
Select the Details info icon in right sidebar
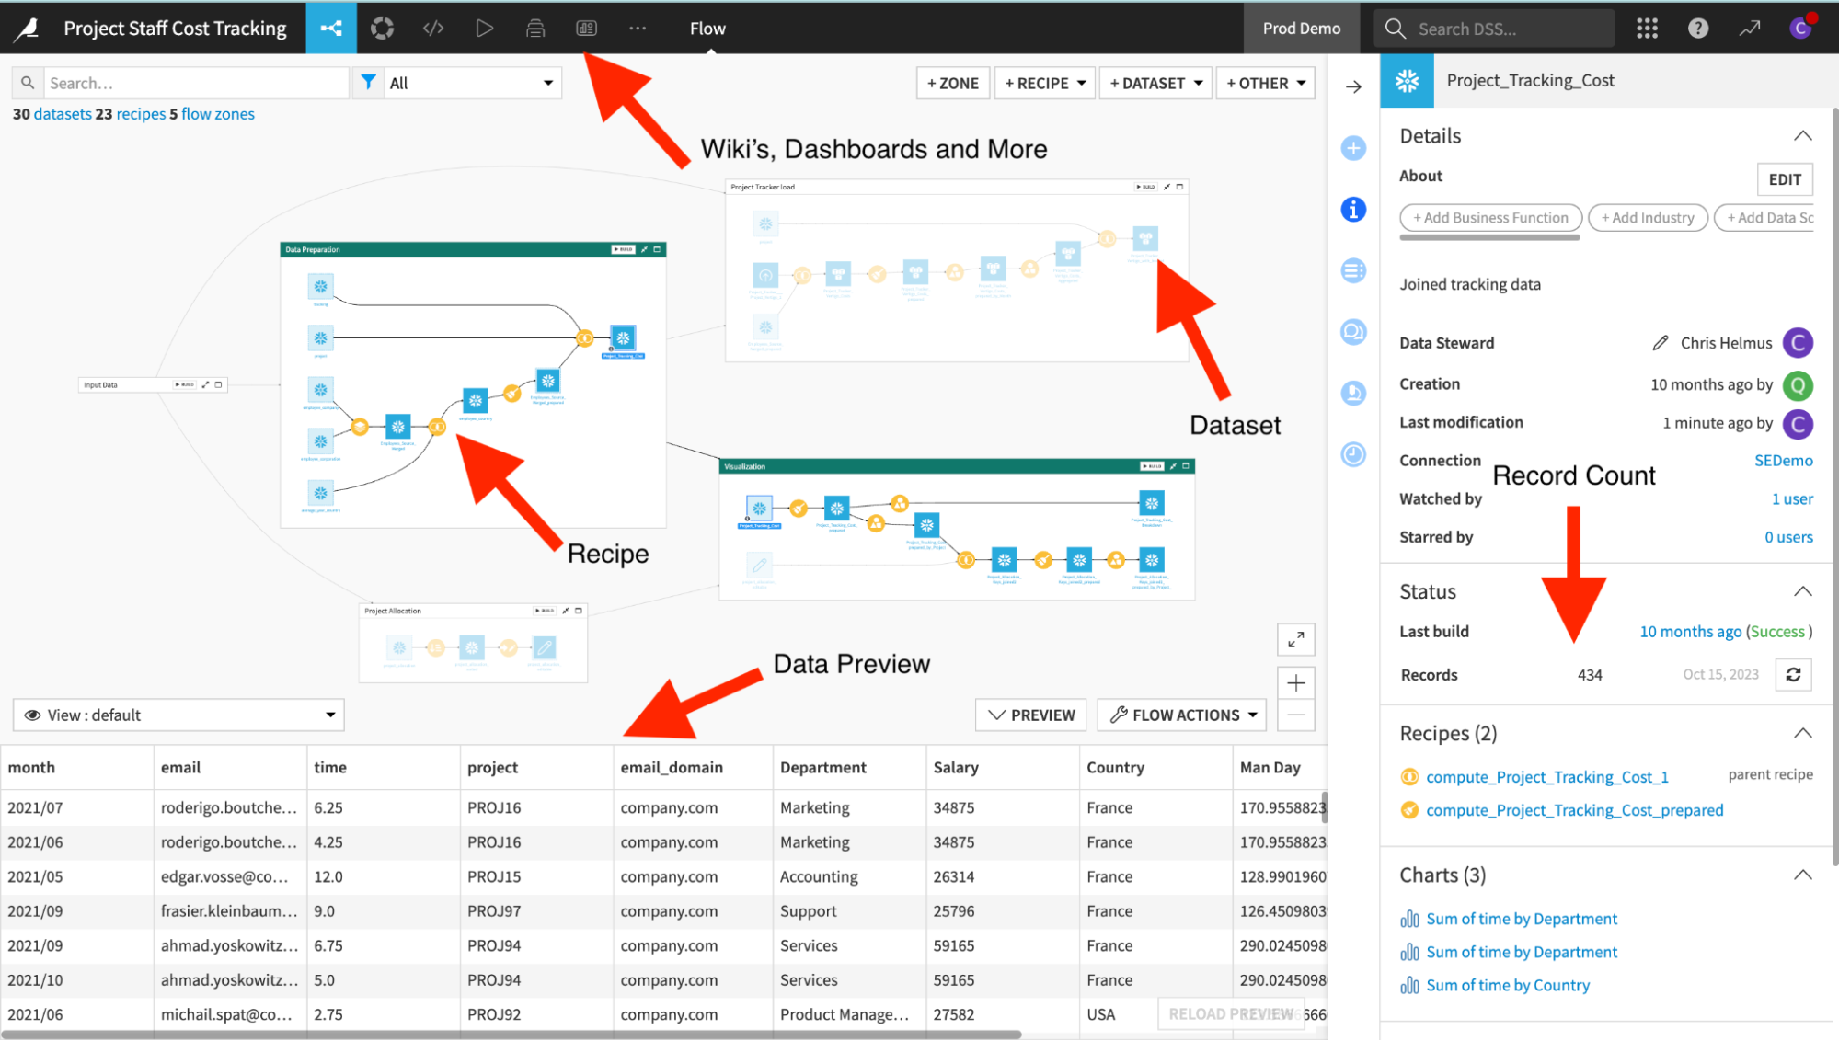(x=1352, y=209)
